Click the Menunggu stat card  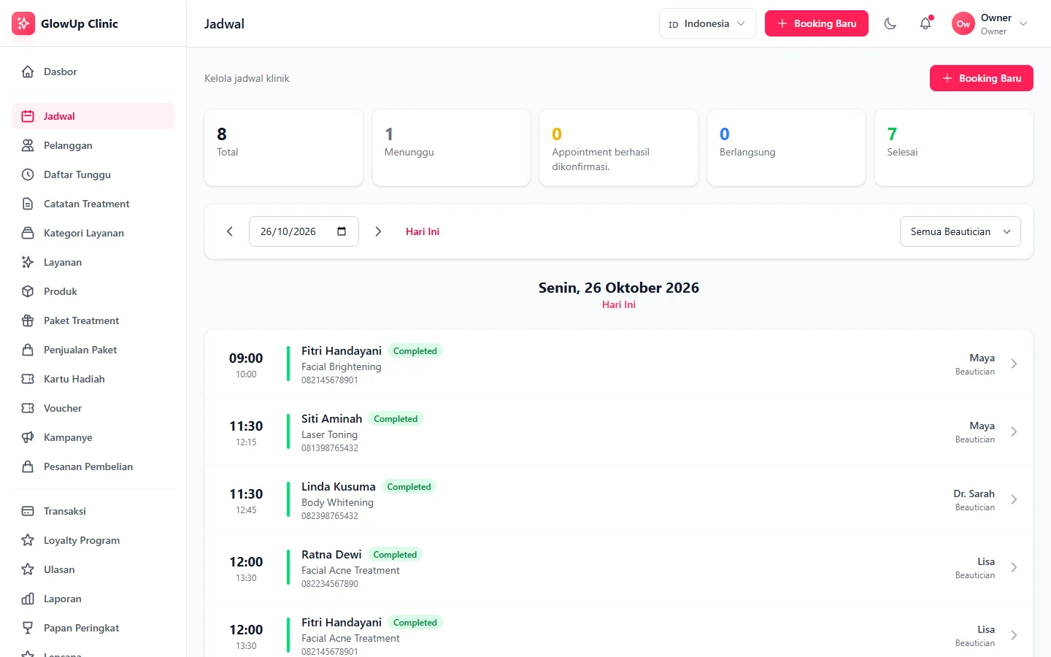[x=451, y=147]
